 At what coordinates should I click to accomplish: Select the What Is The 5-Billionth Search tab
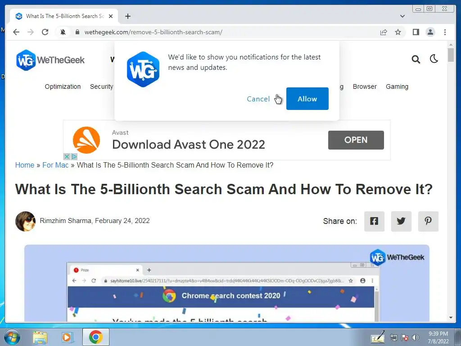click(x=64, y=16)
